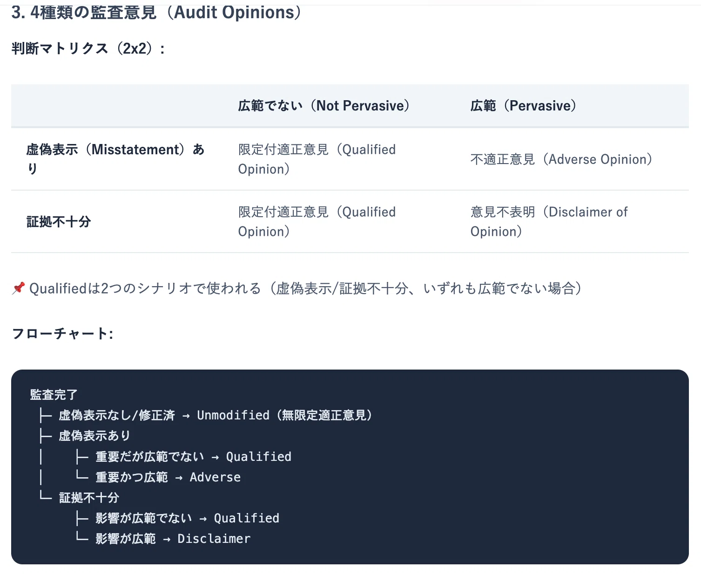
Task: Click the Qualified Opinion cell in the 証拠不十分 row
Action: 317,222
